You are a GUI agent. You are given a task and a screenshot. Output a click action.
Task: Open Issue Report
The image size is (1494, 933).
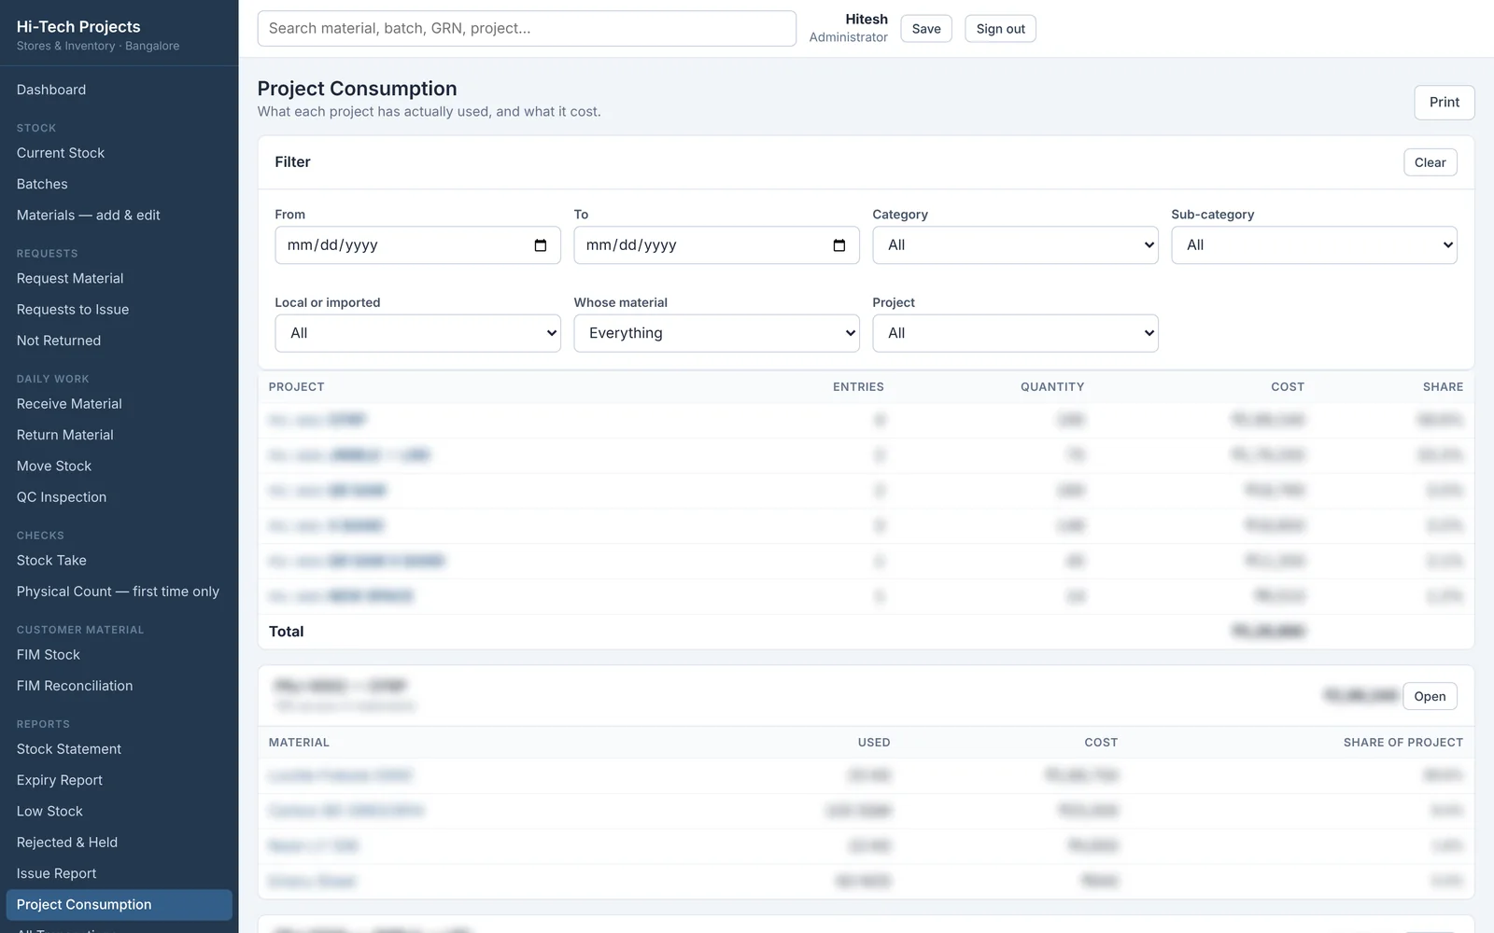[119, 873]
